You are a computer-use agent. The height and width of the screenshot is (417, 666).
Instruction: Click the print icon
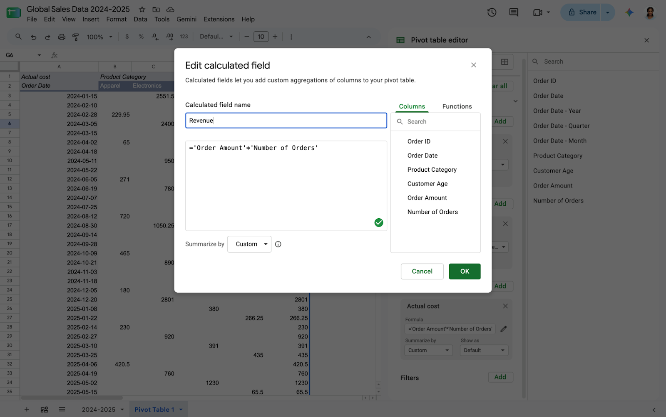tap(62, 37)
